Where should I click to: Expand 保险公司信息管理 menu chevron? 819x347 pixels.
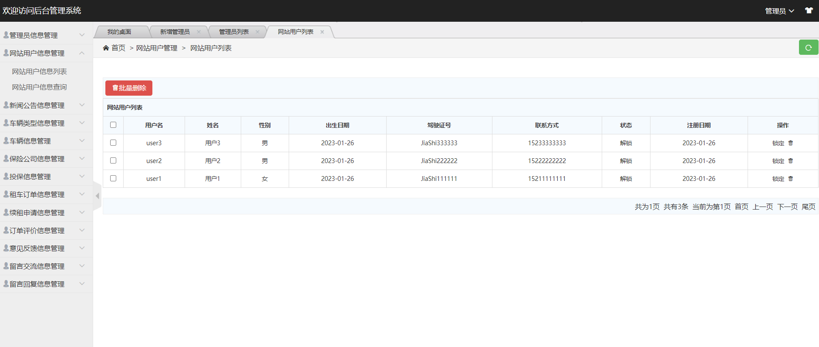point(82,158)
